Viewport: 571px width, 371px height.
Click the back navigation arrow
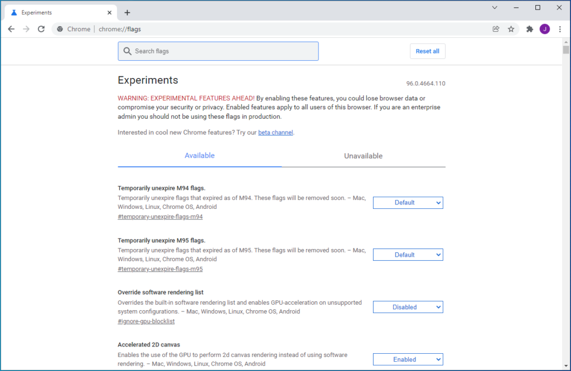[x=11, y=28]
